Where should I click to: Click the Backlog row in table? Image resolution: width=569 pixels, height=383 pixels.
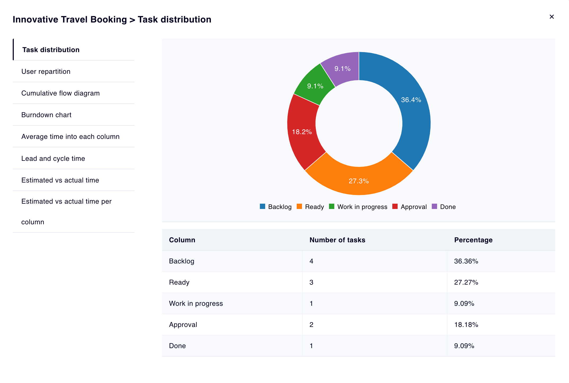pos(182,261)
